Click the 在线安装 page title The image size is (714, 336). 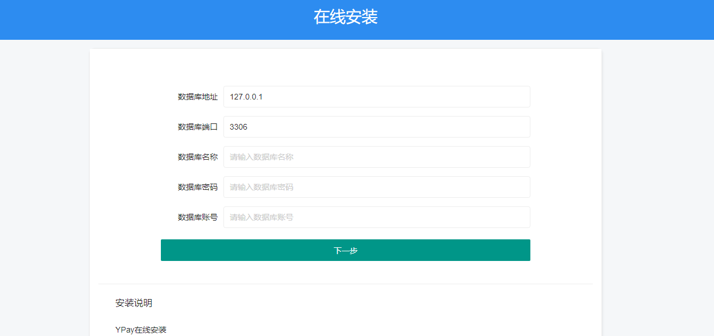coord(346,17)
